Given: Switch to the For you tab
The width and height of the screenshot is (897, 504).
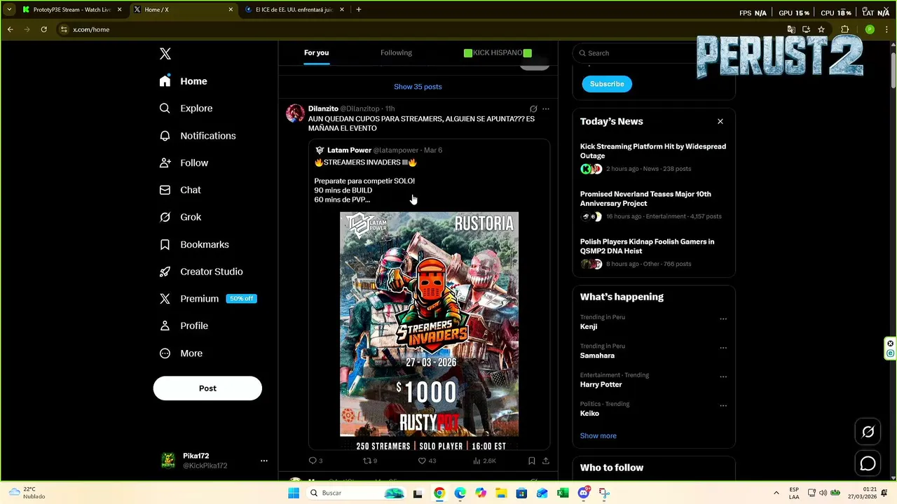Looking at the screenshot, I should pyautogui.click(x=316, y=52).
